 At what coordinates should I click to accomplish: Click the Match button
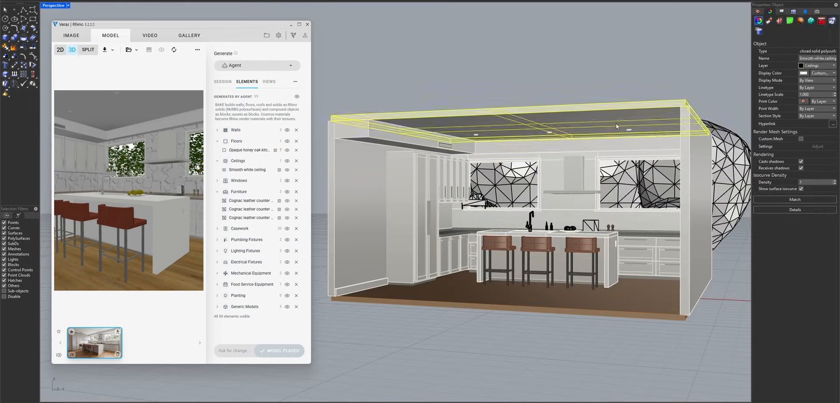(x=795, y=200)
